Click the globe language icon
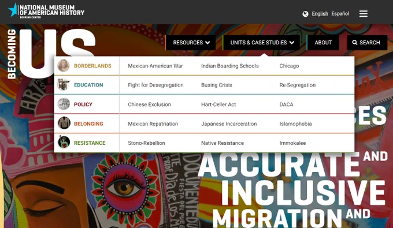Screen dimensions: 393x228 [x=305, y=14]
